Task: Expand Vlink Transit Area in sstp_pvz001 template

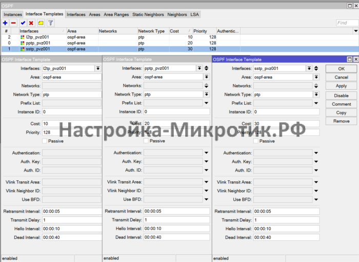Action: pos(316,182)
